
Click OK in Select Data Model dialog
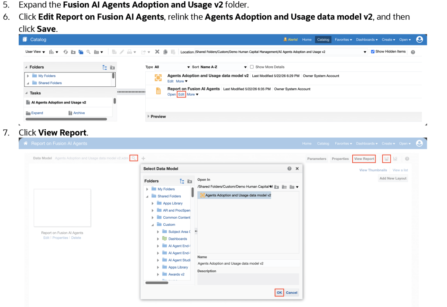coord(279,293)
